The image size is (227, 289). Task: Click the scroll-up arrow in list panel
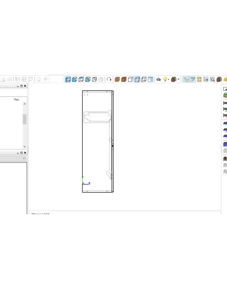click(x=24, y=104)
